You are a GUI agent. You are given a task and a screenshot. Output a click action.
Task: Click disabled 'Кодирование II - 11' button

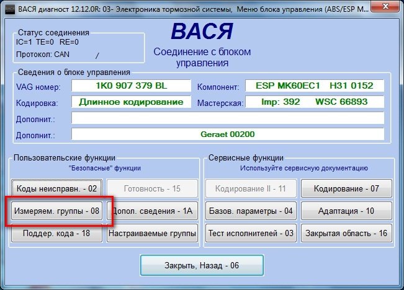pyautogui.click(x=251, y=188)
